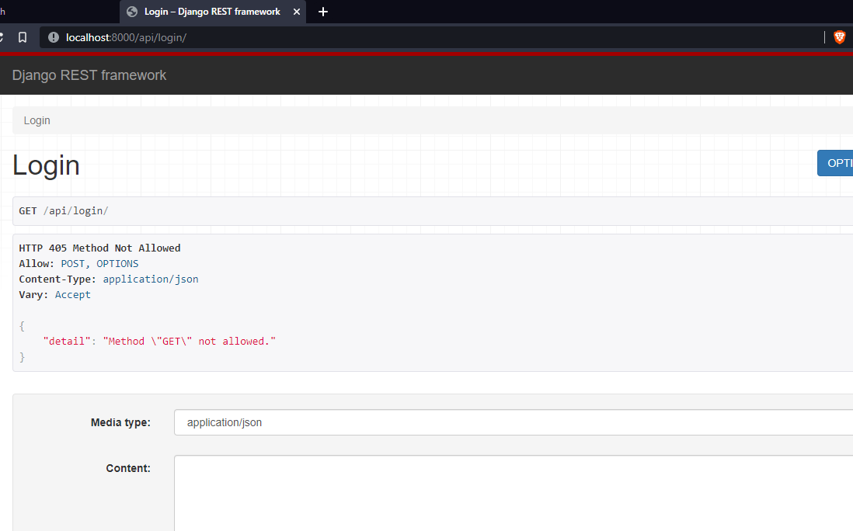Click the Allow: POST, OPTIONS header line

[x=79, y=264]
